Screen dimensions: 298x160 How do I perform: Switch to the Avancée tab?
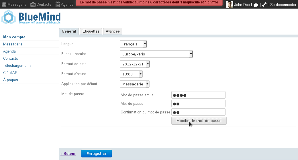coord(113,31)
